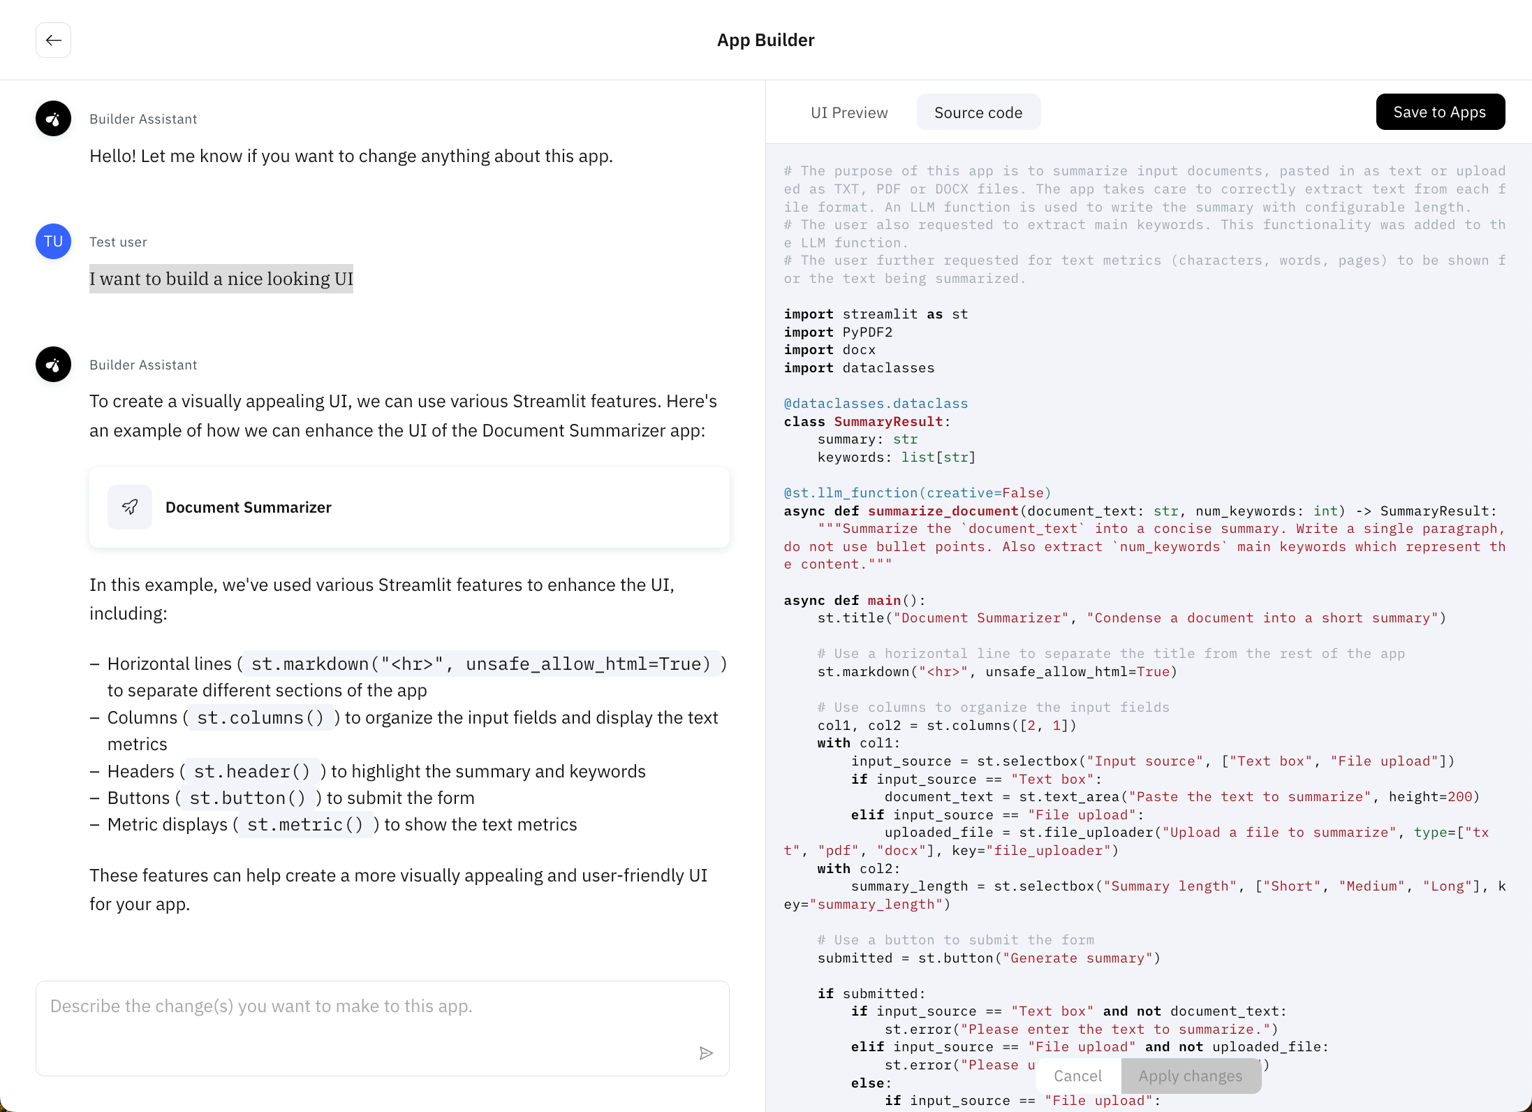This screenshot has width=1532, height=1112.
Task: Click the App Builder page title
Action: tap(765, 41)
